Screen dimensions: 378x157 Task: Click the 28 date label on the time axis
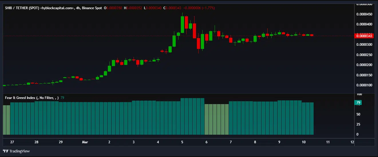click(36, 142)
